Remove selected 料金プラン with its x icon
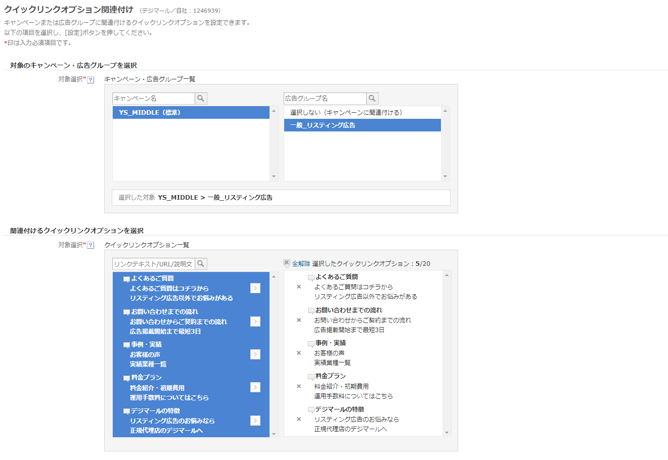 [299, 386]
